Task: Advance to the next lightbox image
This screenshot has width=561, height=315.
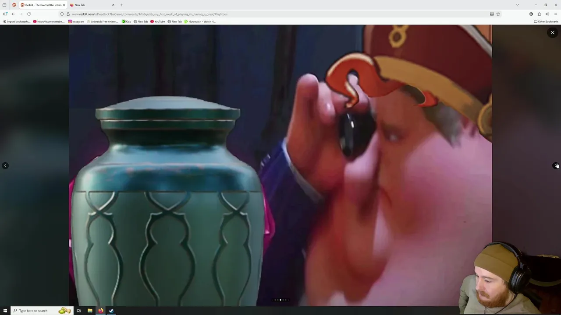Action: click(x=556, y=165)
